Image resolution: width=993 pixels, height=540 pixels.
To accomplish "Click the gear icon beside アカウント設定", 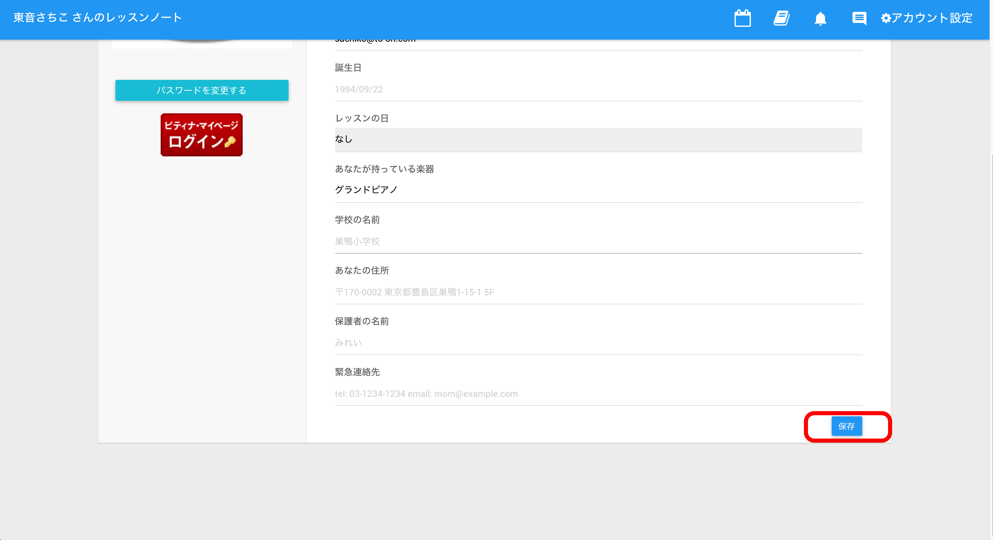I will coord(886,18).
